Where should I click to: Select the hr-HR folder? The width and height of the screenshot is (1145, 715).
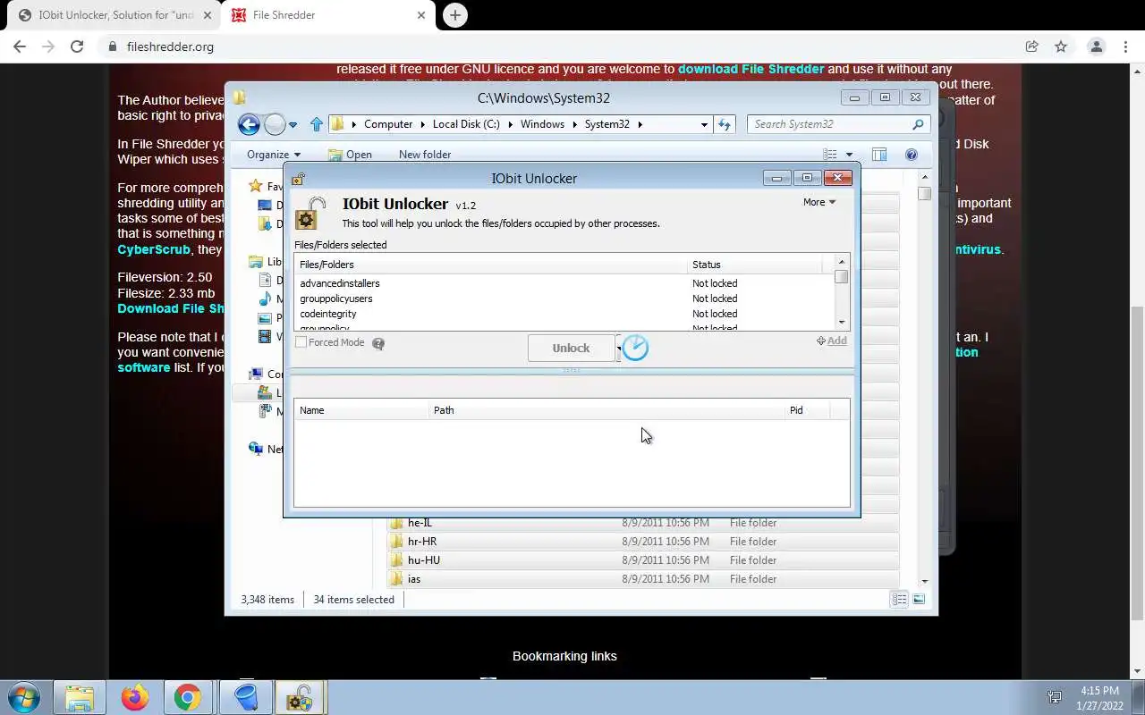(x=643, y=542)
